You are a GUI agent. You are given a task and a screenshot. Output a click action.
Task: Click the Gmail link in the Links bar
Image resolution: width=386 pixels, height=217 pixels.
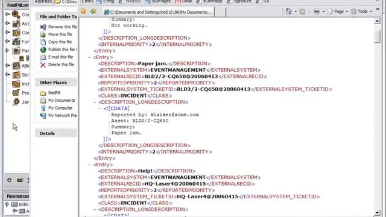coord(183,1)
